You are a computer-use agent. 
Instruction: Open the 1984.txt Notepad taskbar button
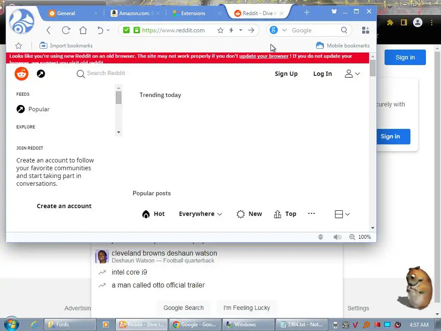point(301,325)
